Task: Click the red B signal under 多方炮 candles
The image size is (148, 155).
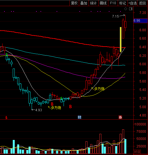Action: 52,104
